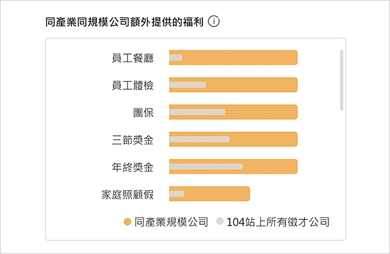The height and width of the screenshot is (254, 390).
Task: Click the gray bar for 家庭照顧假
Action: (x=177, y=194)
